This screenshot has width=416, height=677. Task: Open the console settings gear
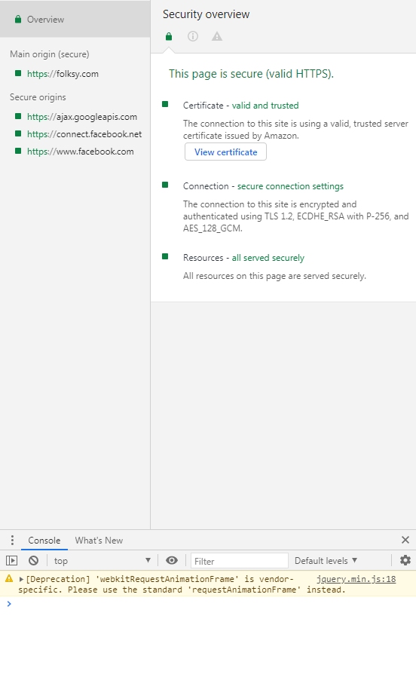(x=405, y=560)
